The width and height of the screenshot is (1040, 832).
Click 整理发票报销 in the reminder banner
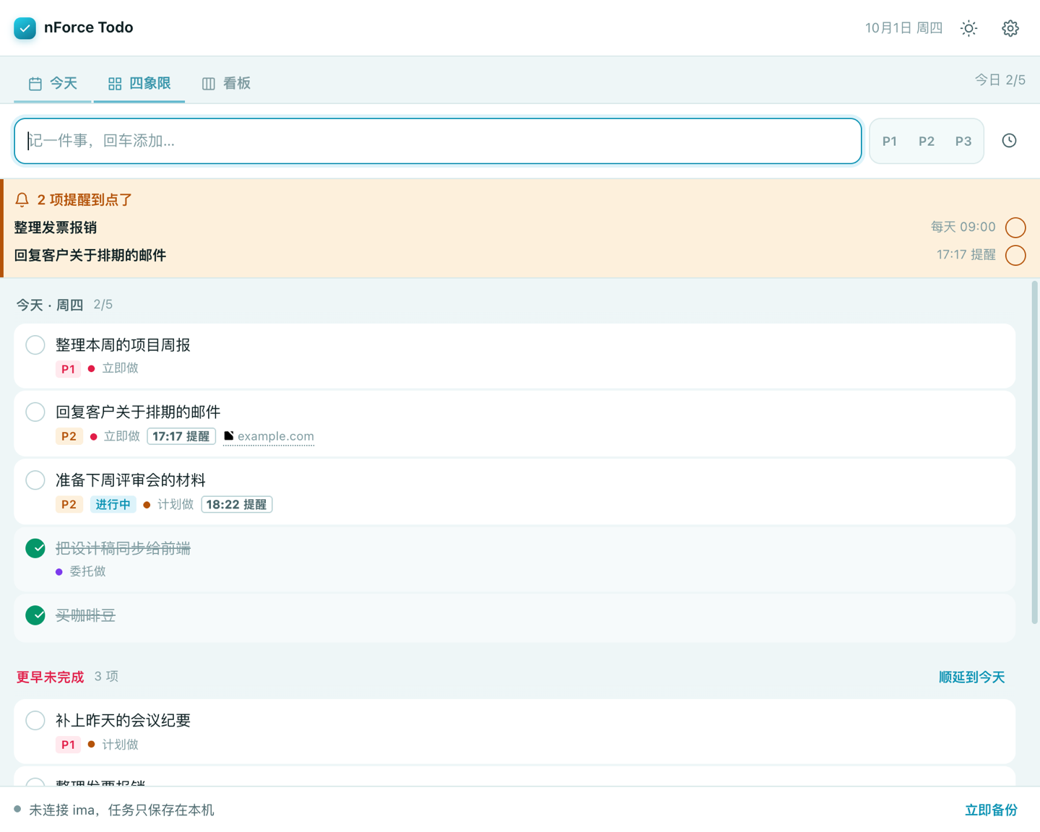(56, 227)
